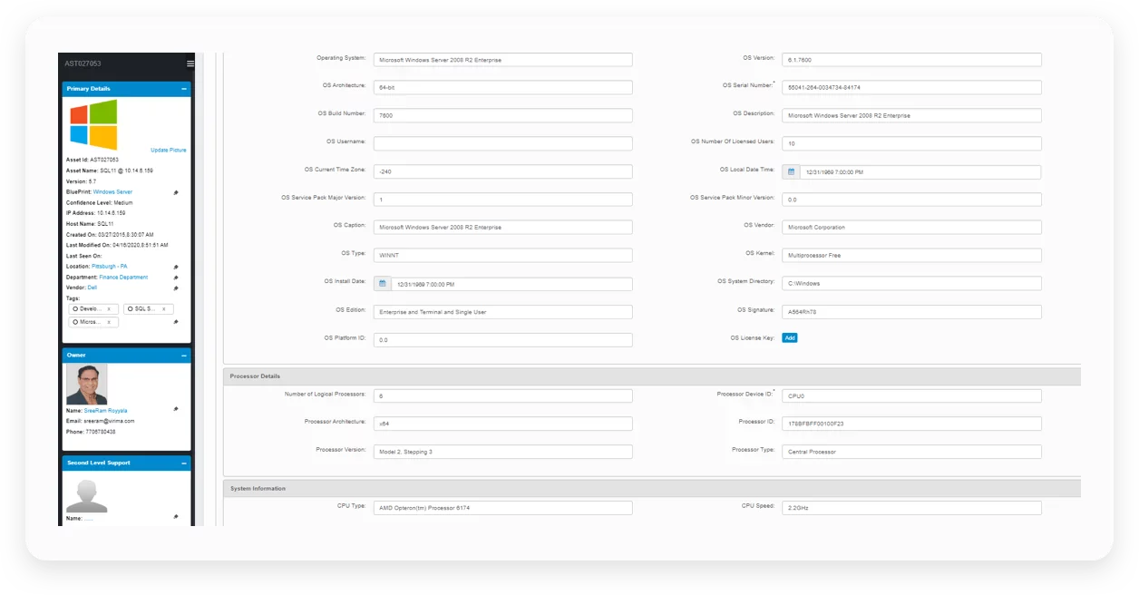Viewport: 1139px width, 595px height.
Task: Click the edit pin icon beside Owner name
Action: (176, 410)
